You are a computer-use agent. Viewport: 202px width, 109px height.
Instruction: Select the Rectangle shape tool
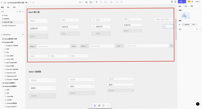coord(91,2)
